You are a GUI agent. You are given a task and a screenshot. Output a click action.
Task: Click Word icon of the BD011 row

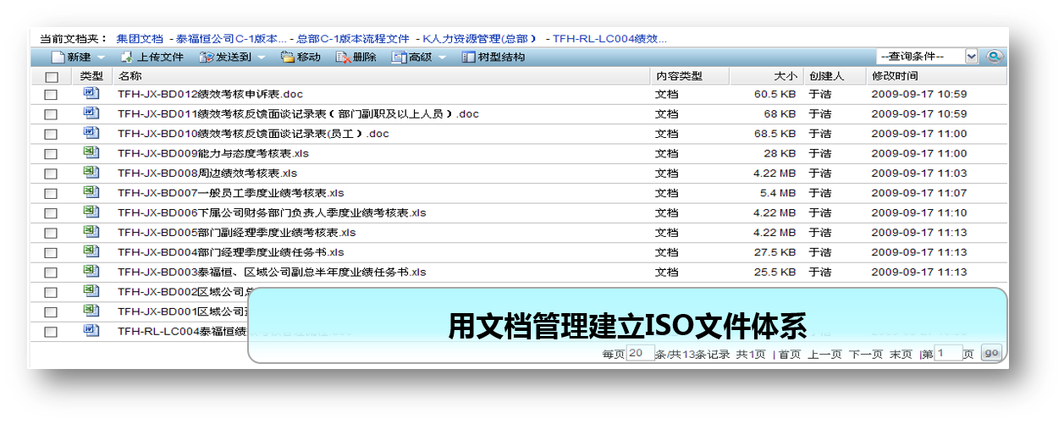(x=91, y=113)
